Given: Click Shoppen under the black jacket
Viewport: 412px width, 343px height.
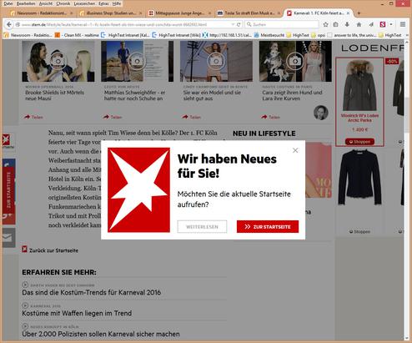Looking at the screenshot, I should click(359, 231).
